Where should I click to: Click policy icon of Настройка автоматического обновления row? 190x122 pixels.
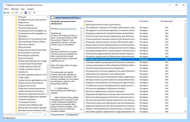click(x=85, y=59)
